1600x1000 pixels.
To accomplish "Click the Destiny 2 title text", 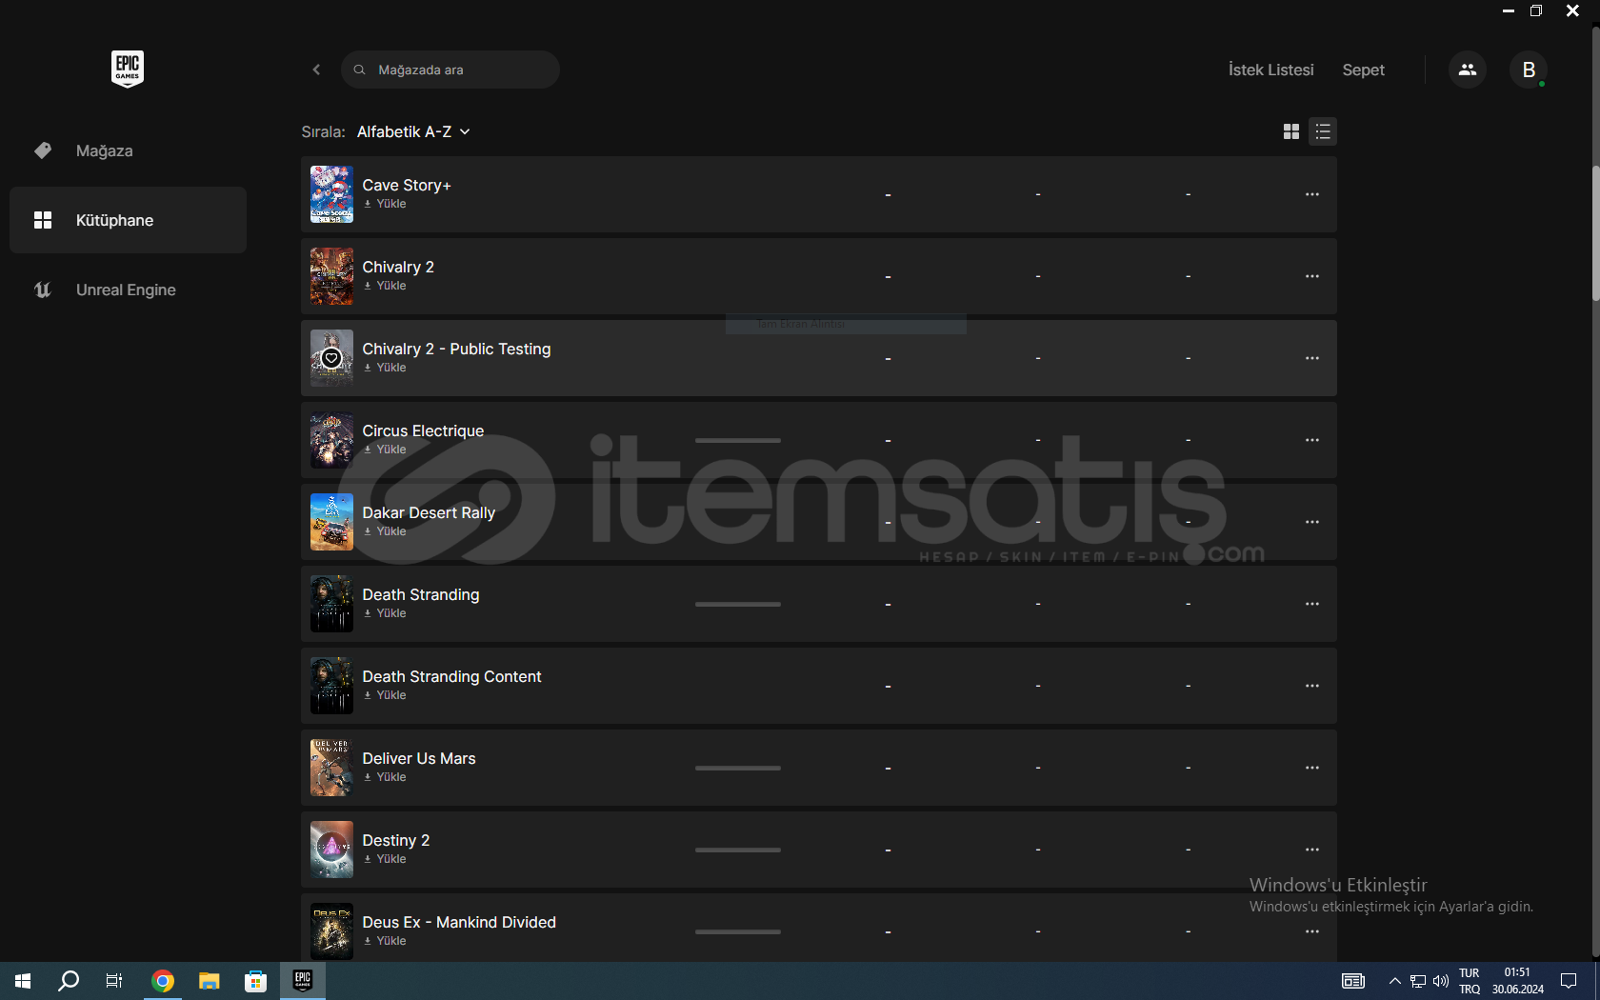I will (x=396, y=840).
